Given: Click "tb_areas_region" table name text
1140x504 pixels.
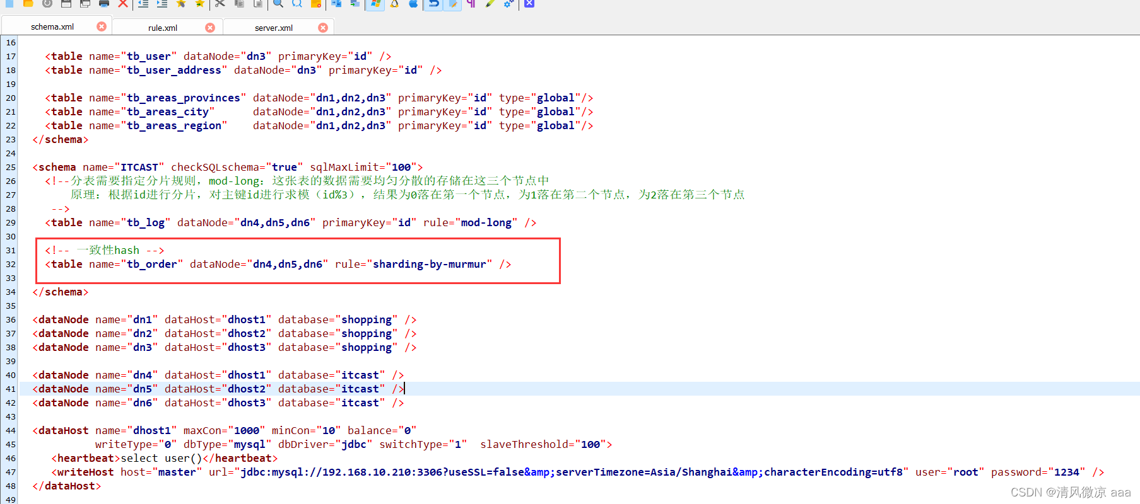Looking at the screenshot, I should coord(174,126).
